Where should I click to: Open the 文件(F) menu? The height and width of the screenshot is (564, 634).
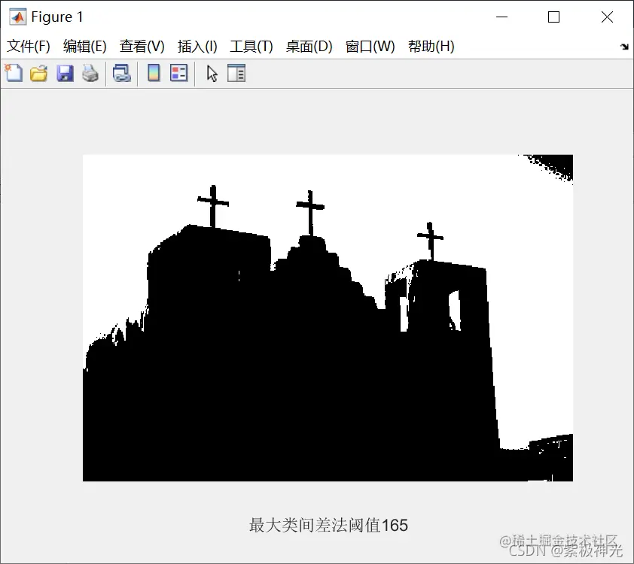29,46
